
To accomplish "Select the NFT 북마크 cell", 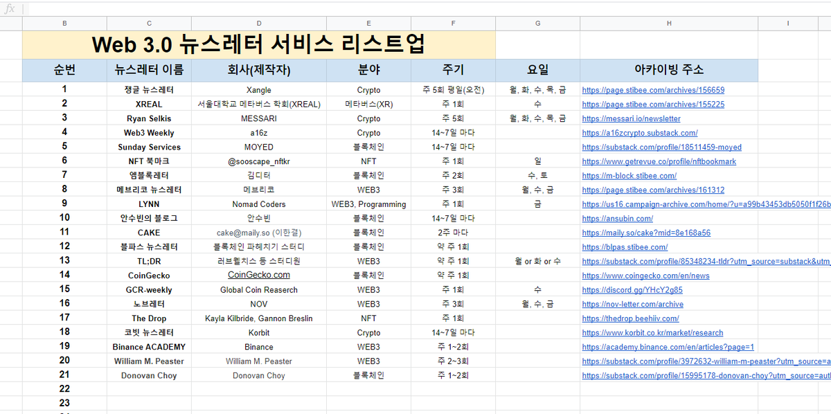I will pos(149,161).
